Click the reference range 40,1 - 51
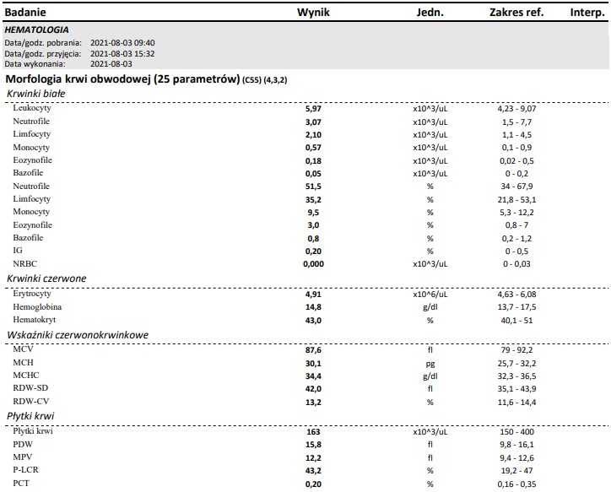611x492 pixels. [x=516, y=321]
